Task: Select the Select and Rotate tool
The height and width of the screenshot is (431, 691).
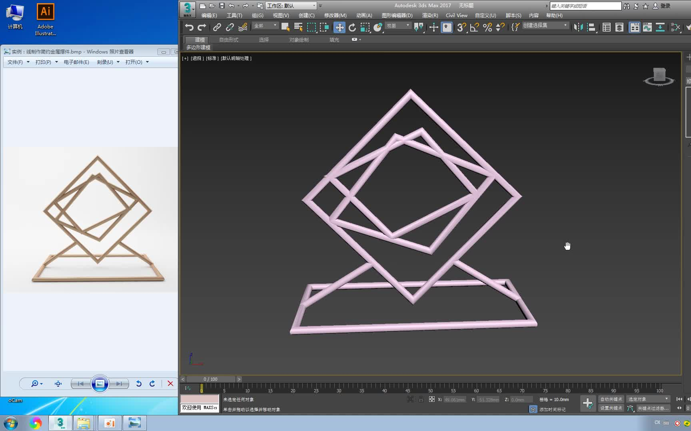Action: tap(352, 27)
